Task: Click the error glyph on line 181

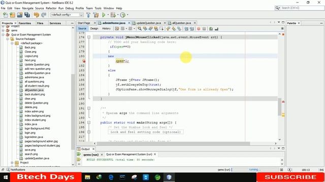Action: [x=84, y=61]
